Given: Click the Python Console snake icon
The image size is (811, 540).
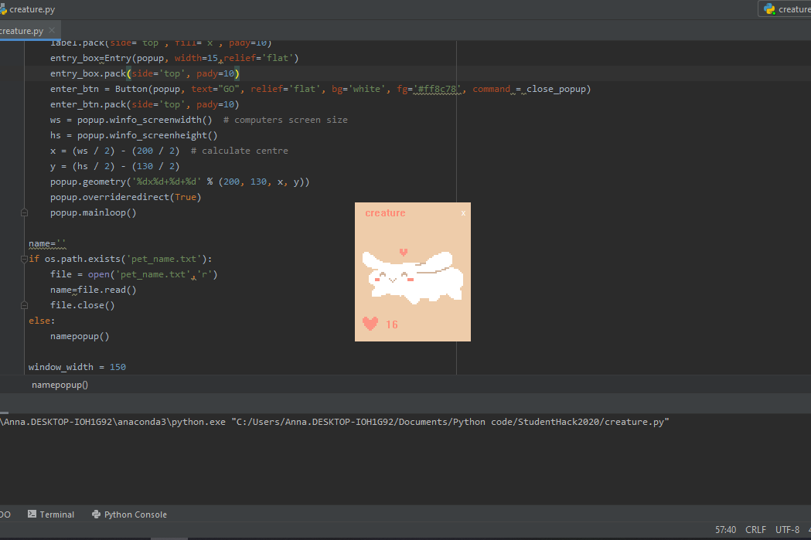Looking at the screenshot, I should coord(96,515).
